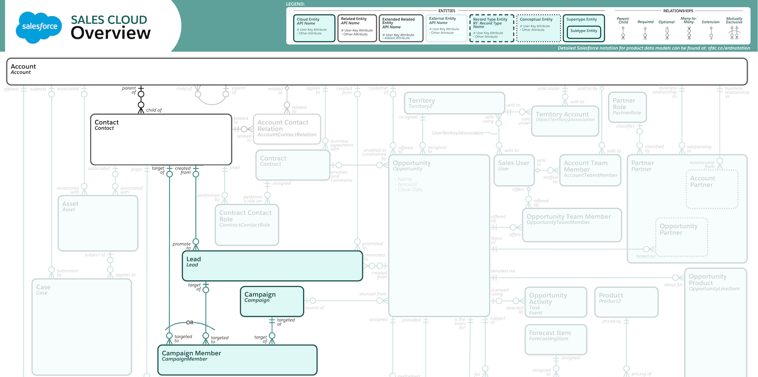Click the Salesforce cloud logo

(x=39, y=27)
